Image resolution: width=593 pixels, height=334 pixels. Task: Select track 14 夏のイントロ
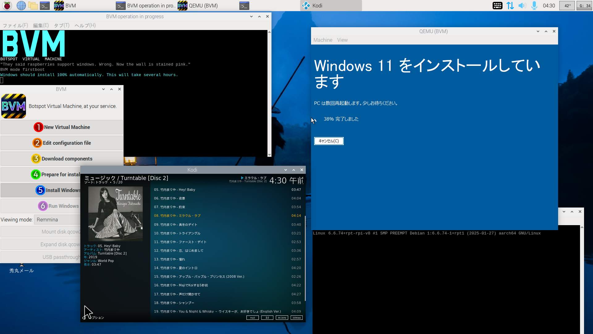228,268
